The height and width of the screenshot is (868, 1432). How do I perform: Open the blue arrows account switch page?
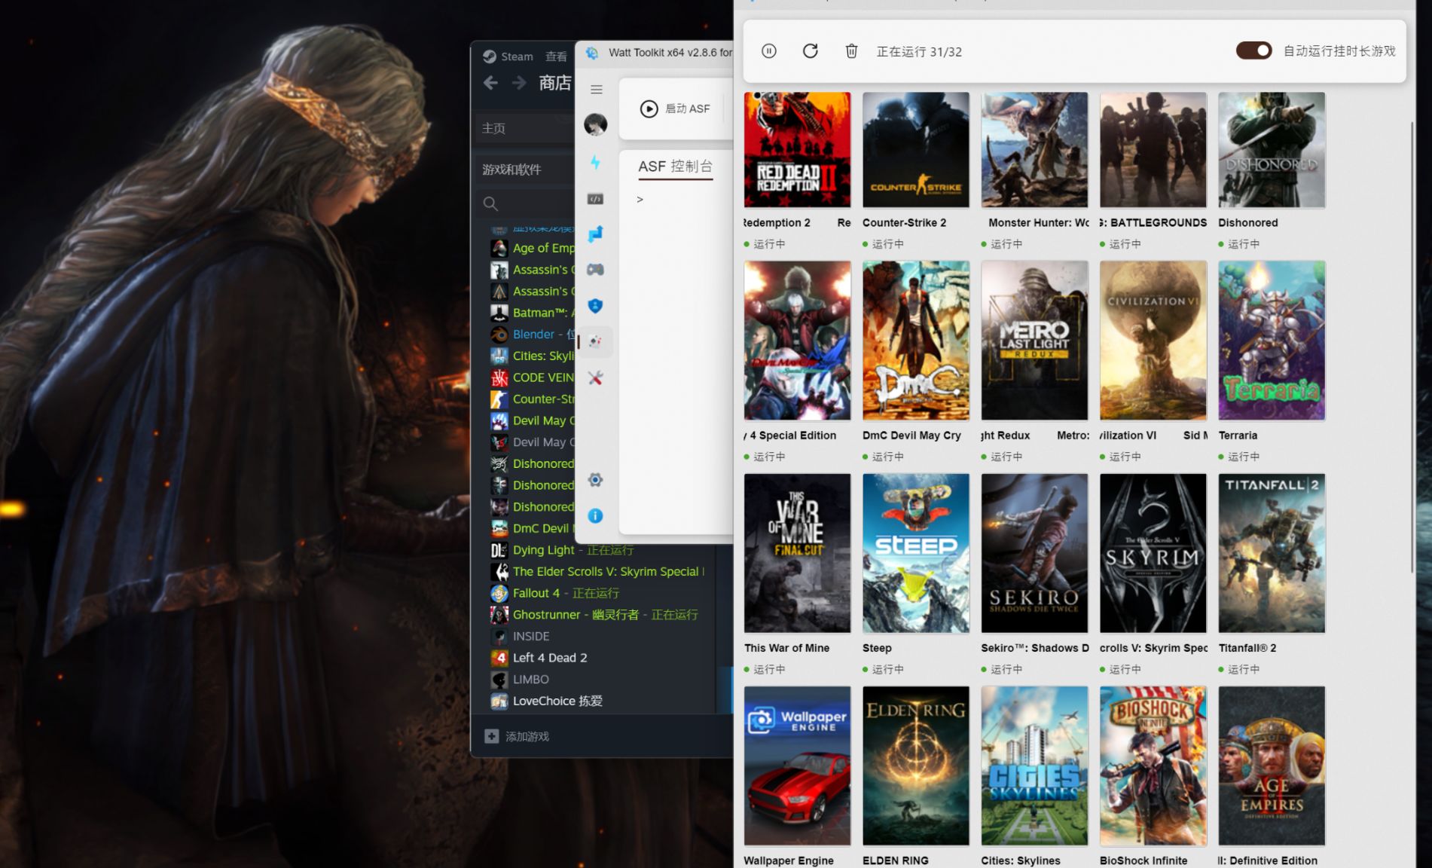pyautogui.click(x=595, y=234)
